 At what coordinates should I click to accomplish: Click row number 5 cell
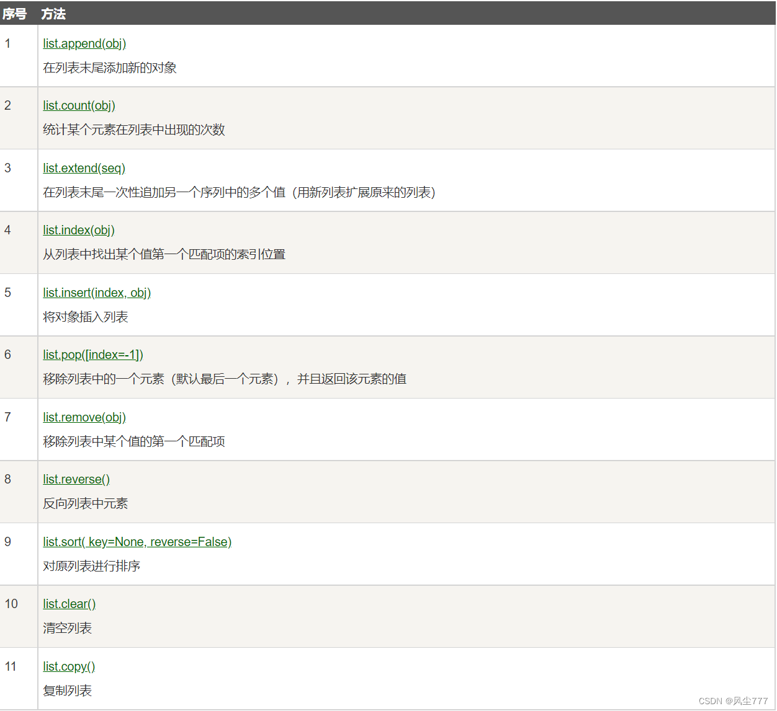19,305
